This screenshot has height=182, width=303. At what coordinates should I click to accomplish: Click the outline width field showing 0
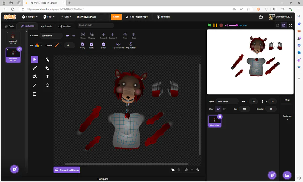pos(69,45)
